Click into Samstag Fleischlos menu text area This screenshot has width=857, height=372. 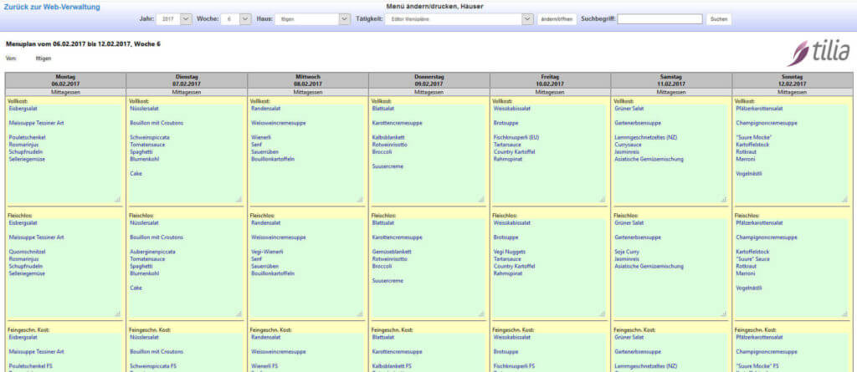click(x=671, y=268)
